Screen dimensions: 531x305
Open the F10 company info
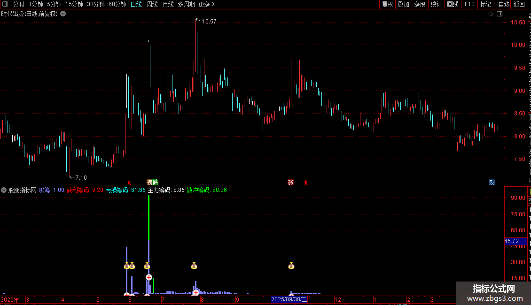(x=469, y=4)
